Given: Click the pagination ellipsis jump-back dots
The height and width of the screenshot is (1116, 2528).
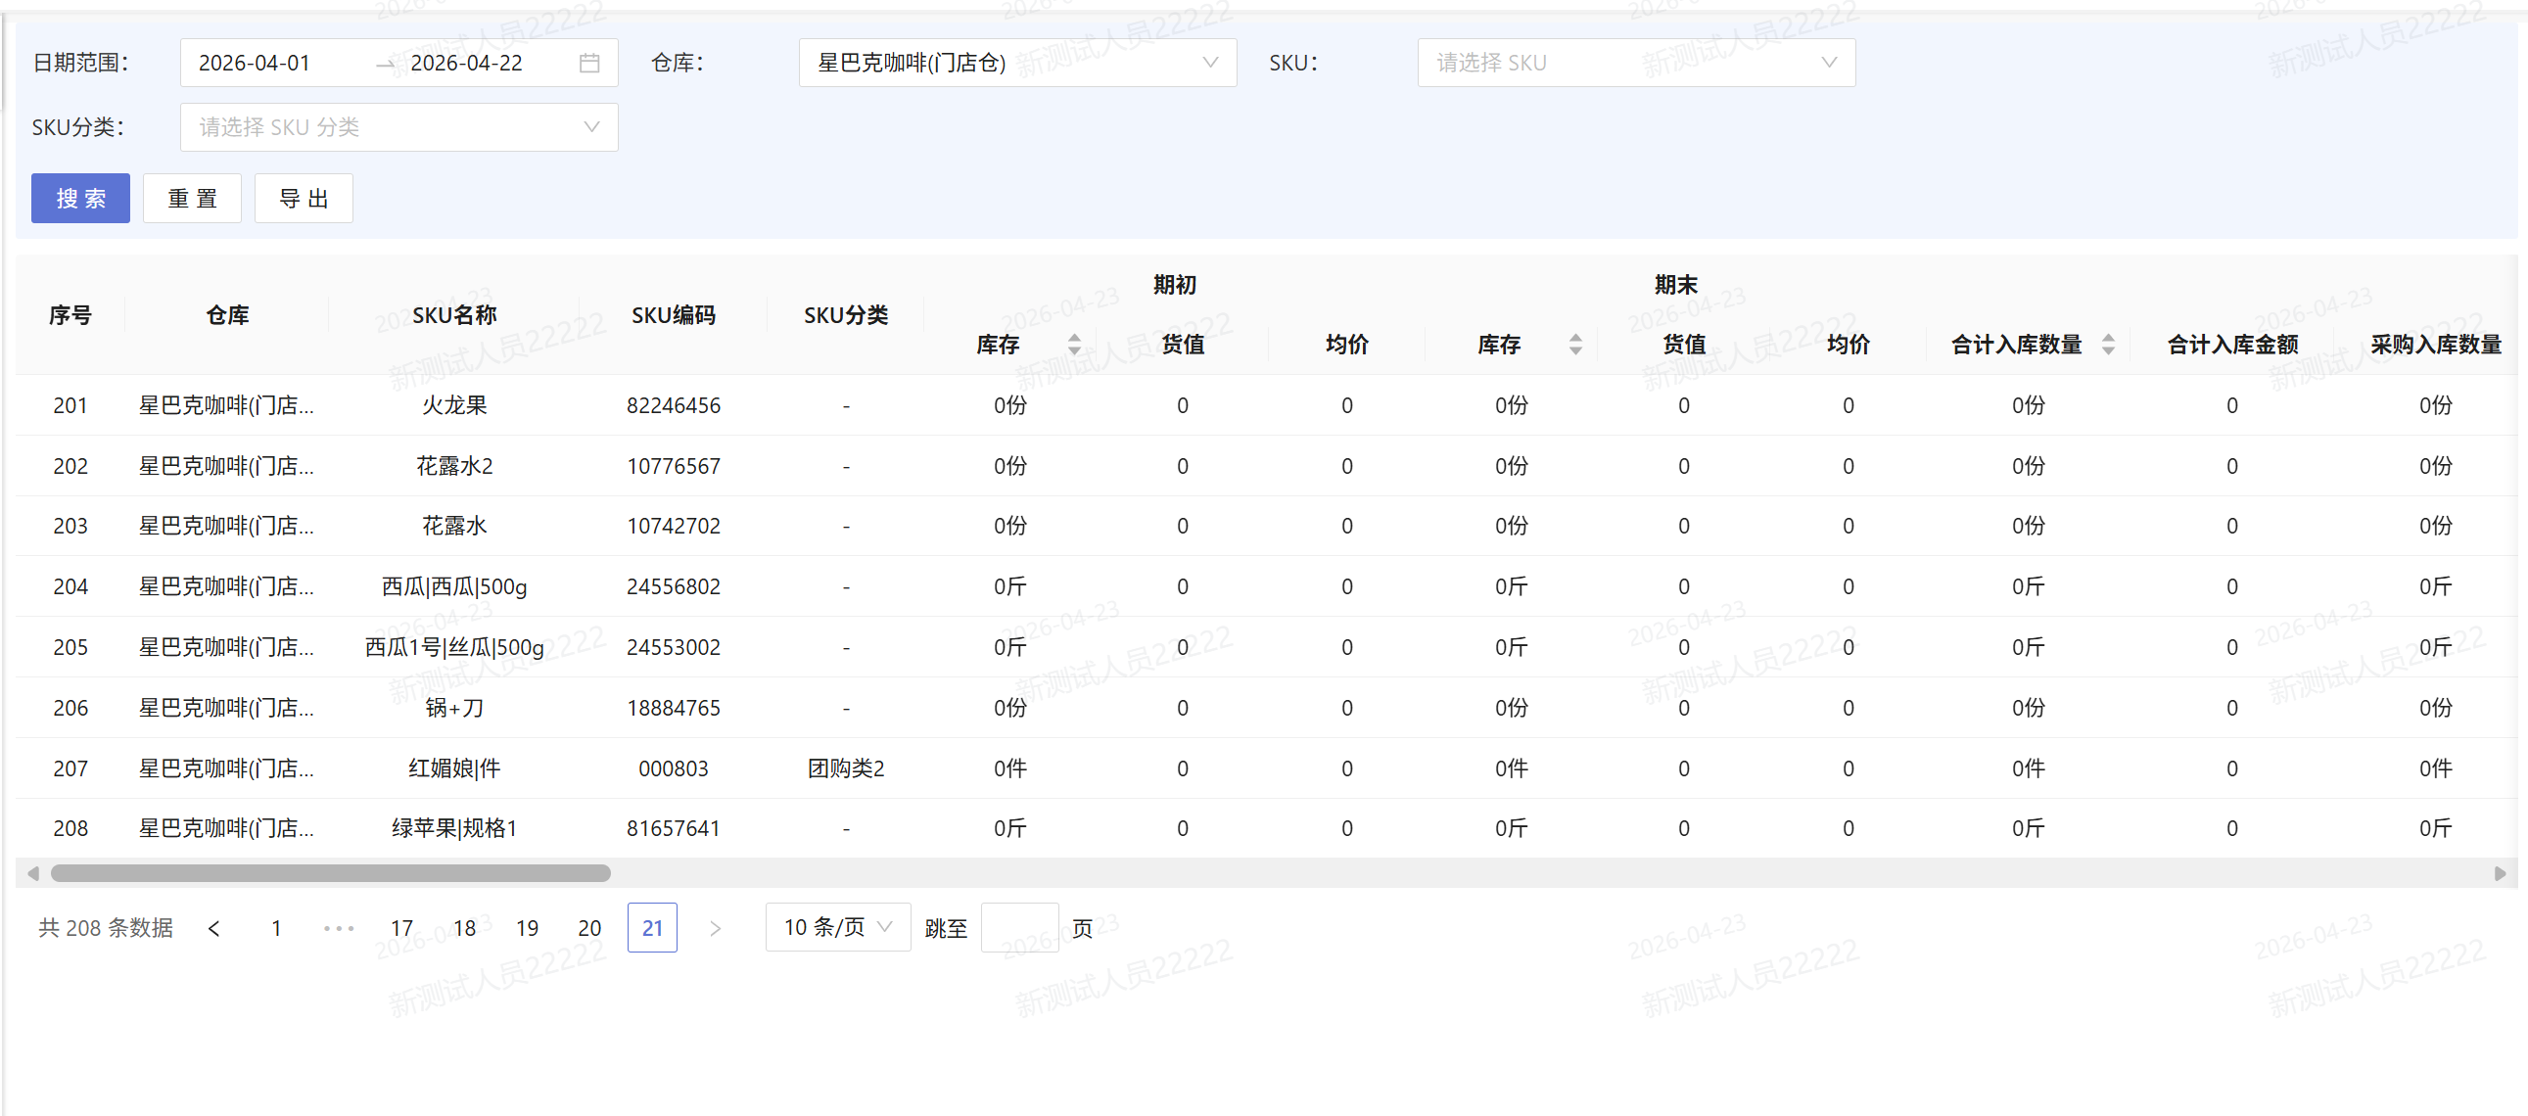Looking at the screenshot, I should pos(339,927).
